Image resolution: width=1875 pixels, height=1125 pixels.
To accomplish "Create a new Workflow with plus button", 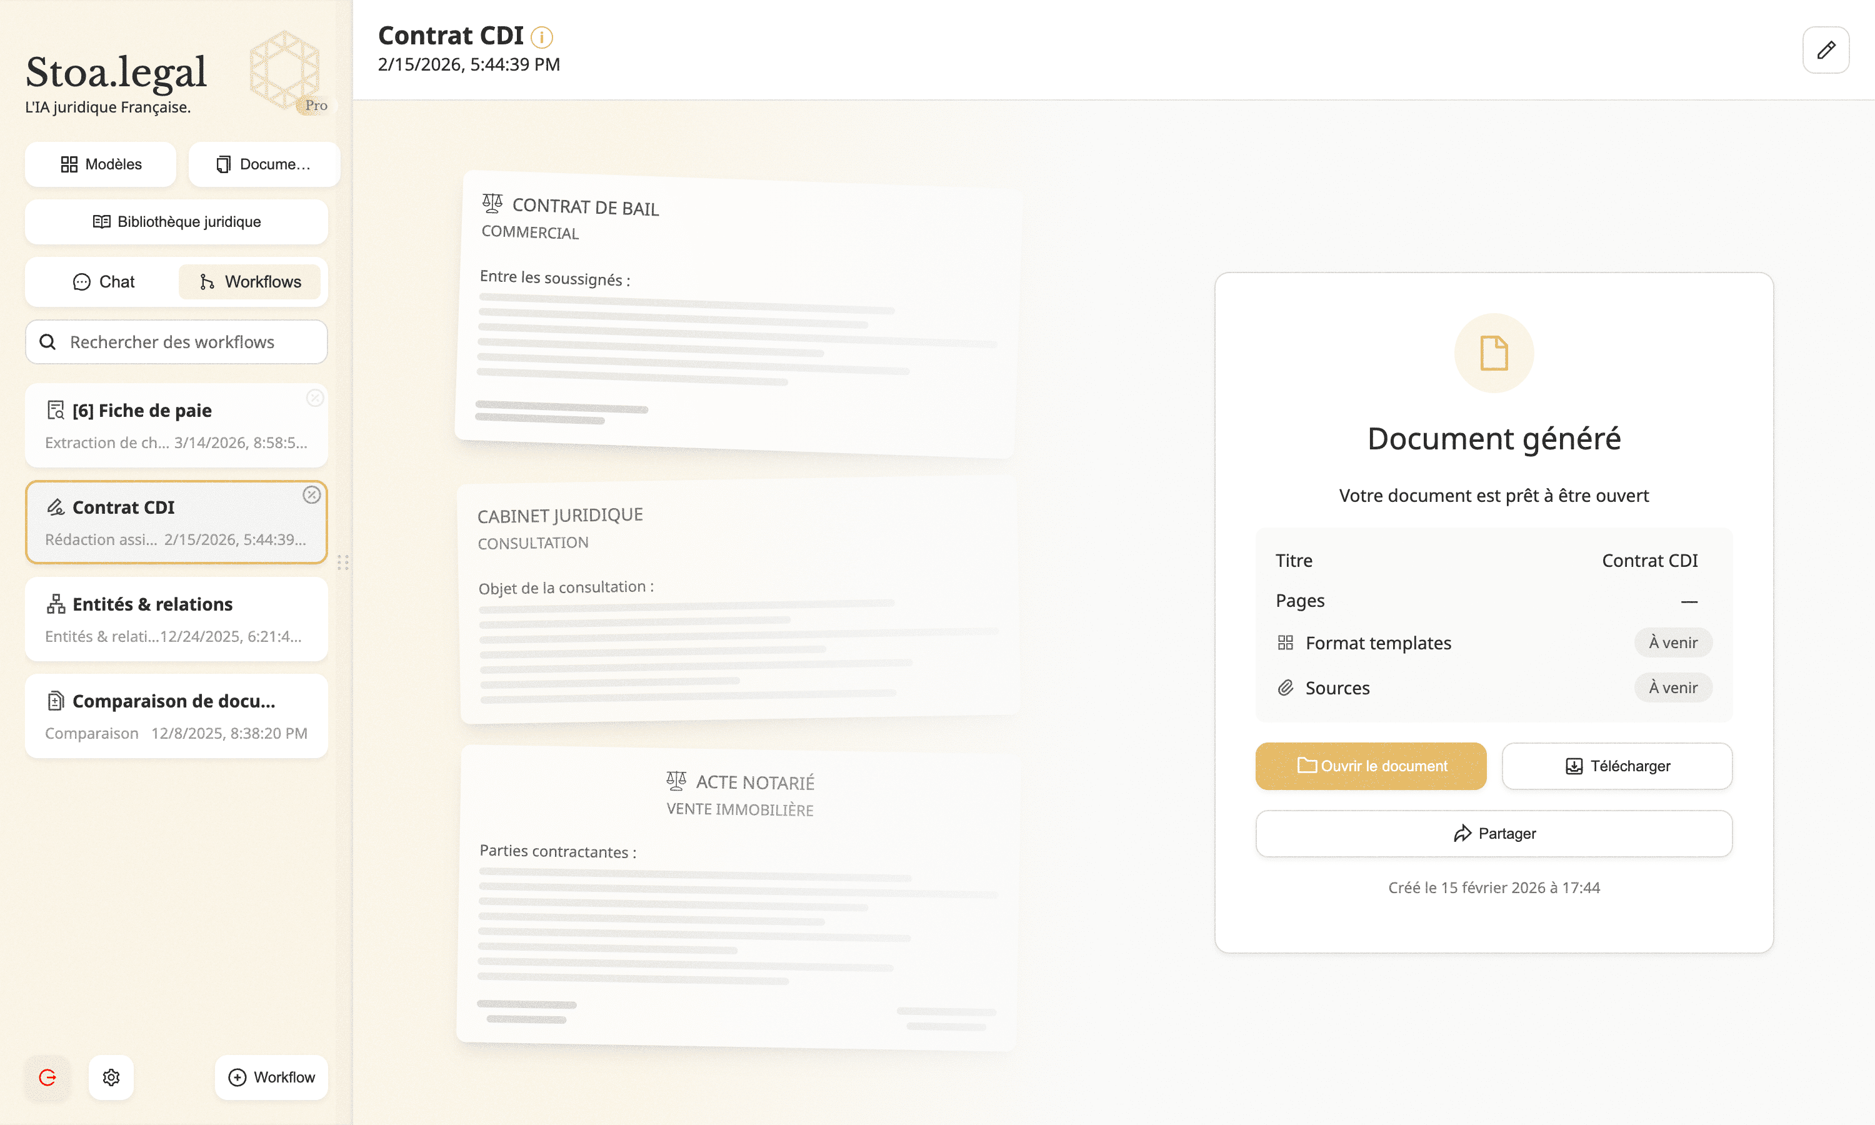I will (x=271, y=1077).
